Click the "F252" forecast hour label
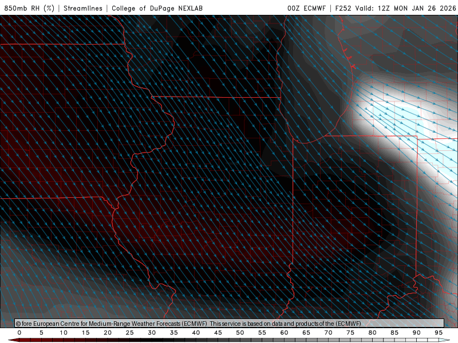Viewport: 458px width, 343px height. 343,8
